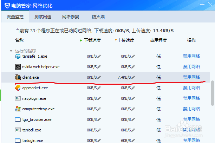Click the nvidia web helper.exe name text
Image resolution: width=215 pixels, height=143 pixels.
(x=41, y=67)
